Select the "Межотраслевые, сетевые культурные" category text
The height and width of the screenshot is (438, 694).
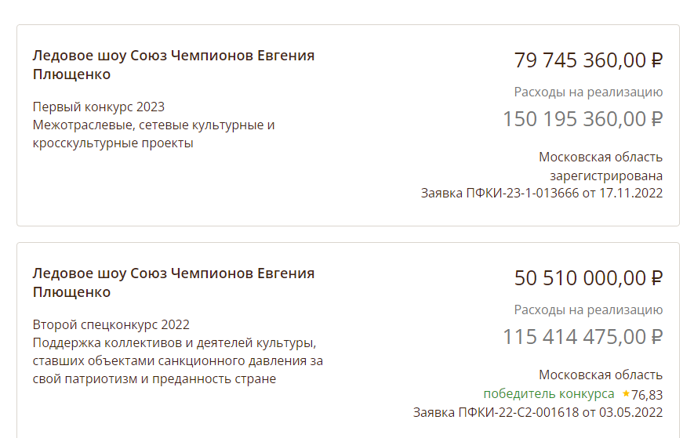click(154, 125)
